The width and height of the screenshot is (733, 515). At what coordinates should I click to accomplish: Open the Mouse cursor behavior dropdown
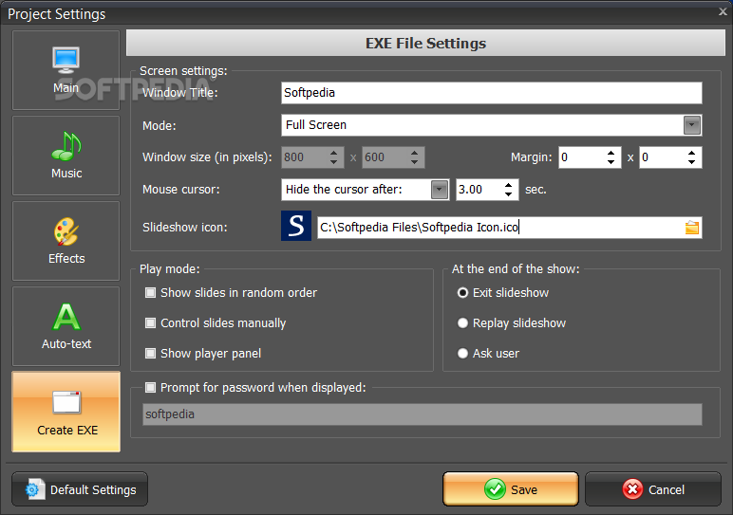point(440,190)
